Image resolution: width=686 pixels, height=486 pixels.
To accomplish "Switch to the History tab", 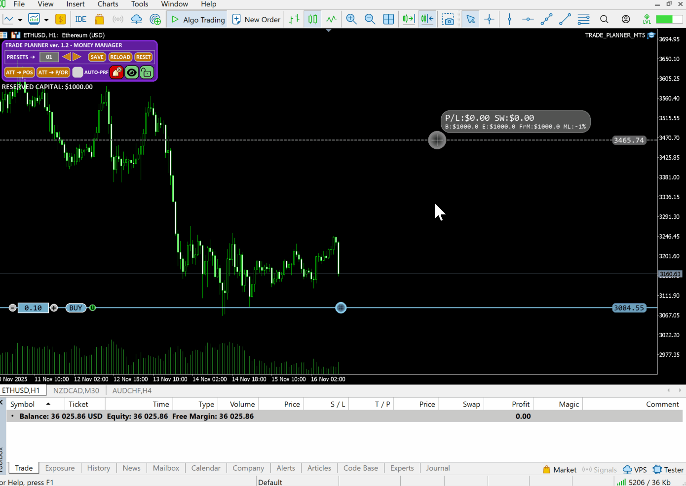I will pyautogui.click(x=99, y=468).
